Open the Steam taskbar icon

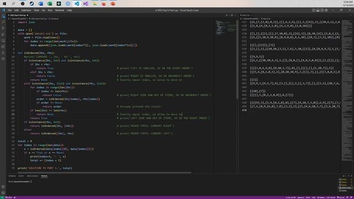tap(32, 4)
